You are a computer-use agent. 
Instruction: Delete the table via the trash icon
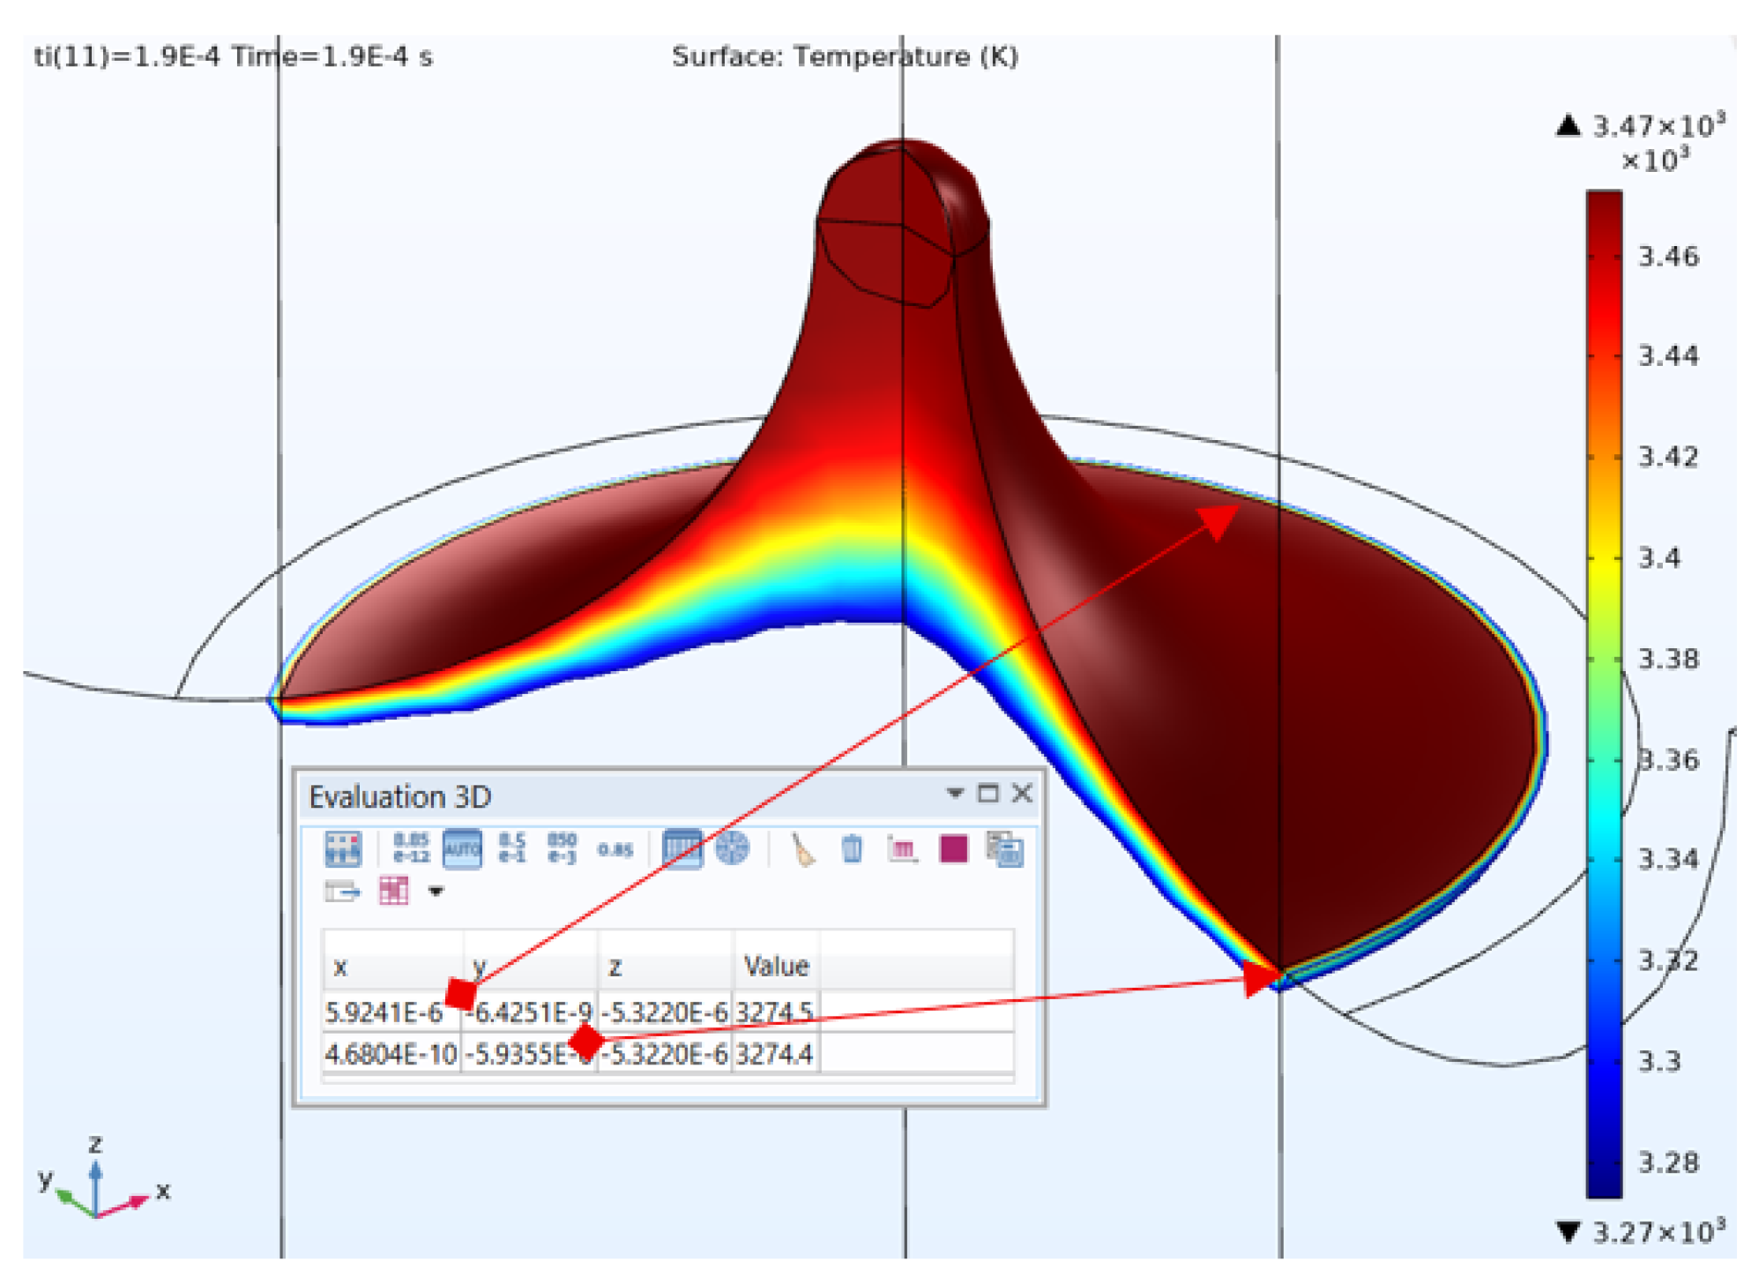[x=853, y=847]
